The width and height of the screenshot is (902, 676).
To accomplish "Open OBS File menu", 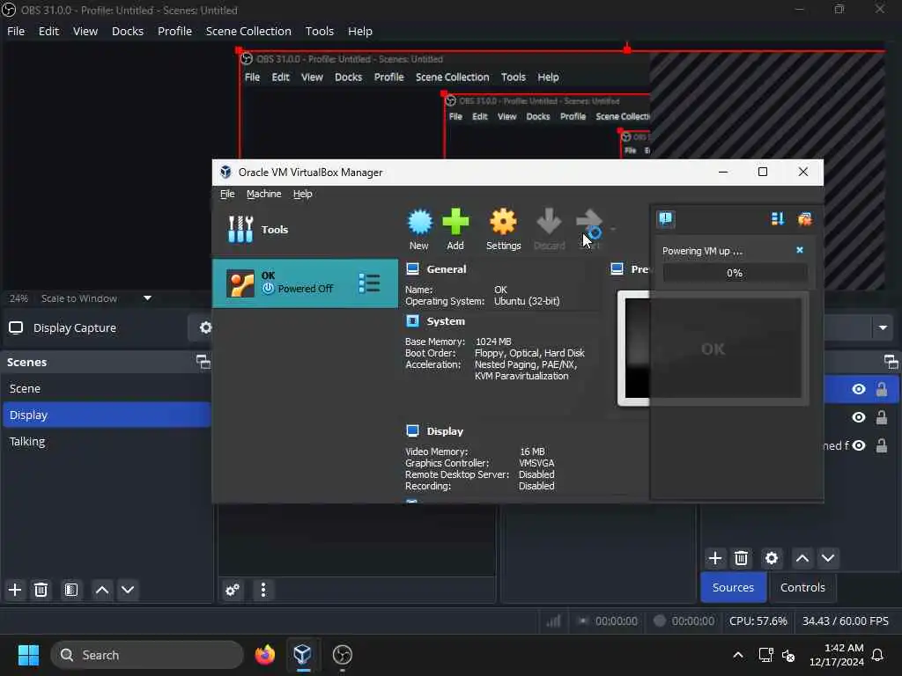I will 16,31.
